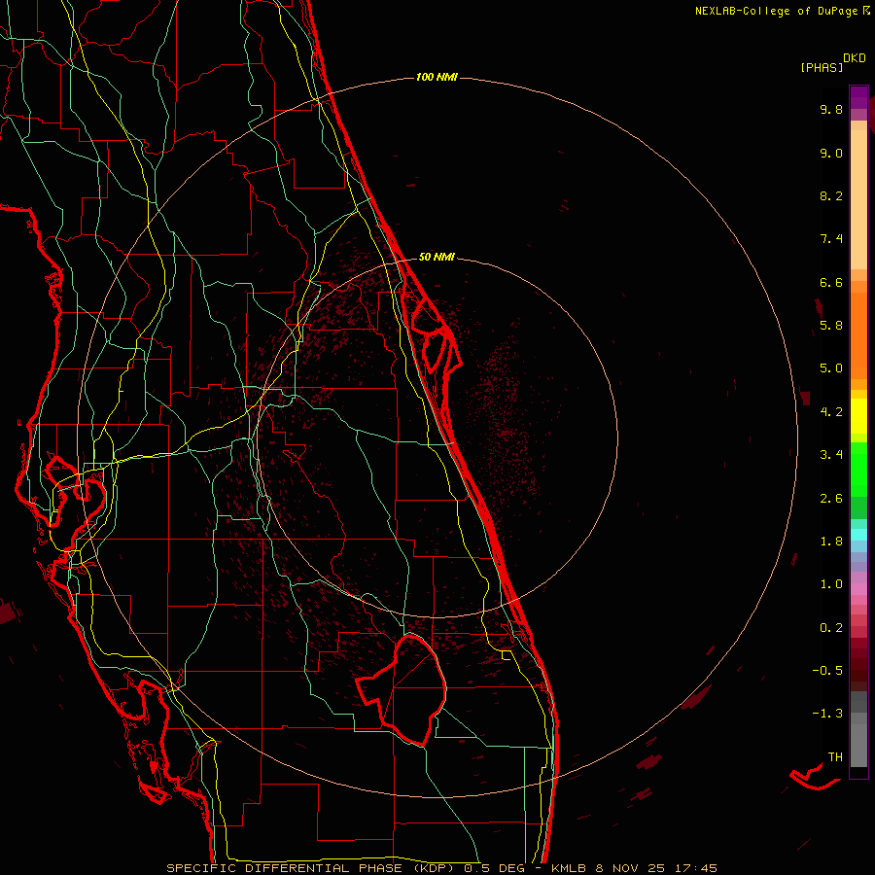Click the -1.3 scale value

pyautogui.click(x=827, y=714)
